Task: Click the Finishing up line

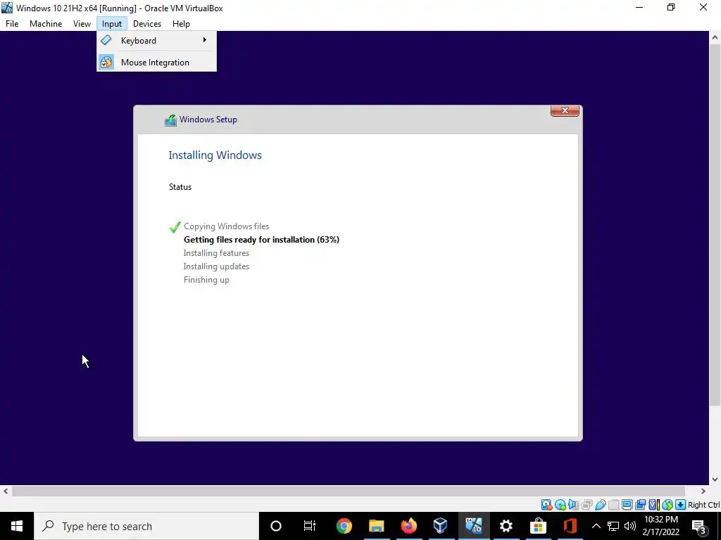Action: pyautogui.click(x=206, y=280)
